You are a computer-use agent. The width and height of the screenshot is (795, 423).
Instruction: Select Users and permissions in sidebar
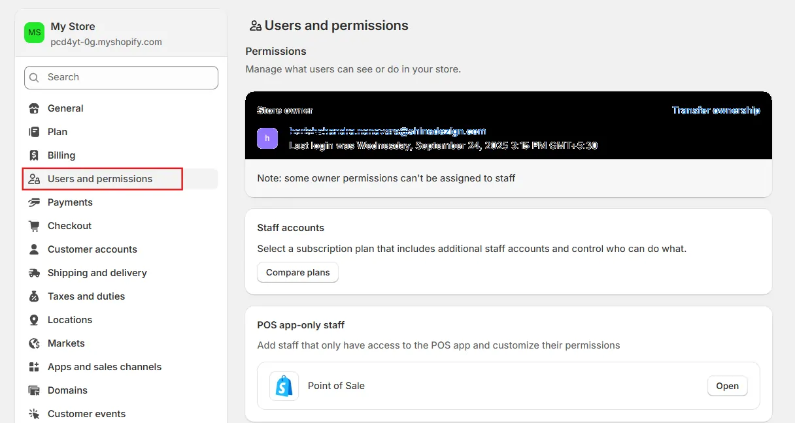[100, 179]
